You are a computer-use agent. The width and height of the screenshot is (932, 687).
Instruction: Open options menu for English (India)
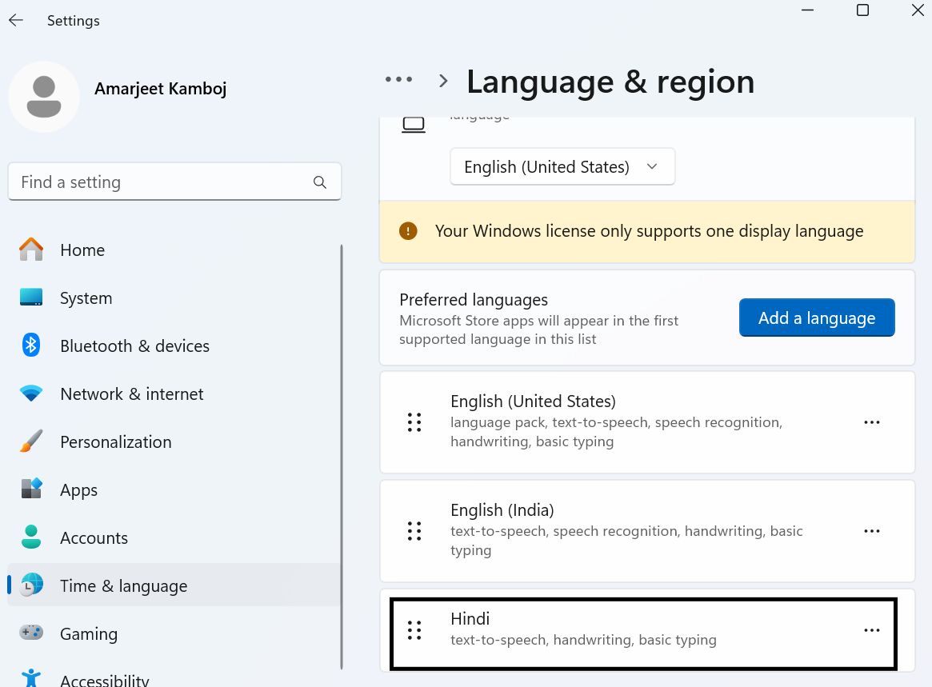point(872,531)
